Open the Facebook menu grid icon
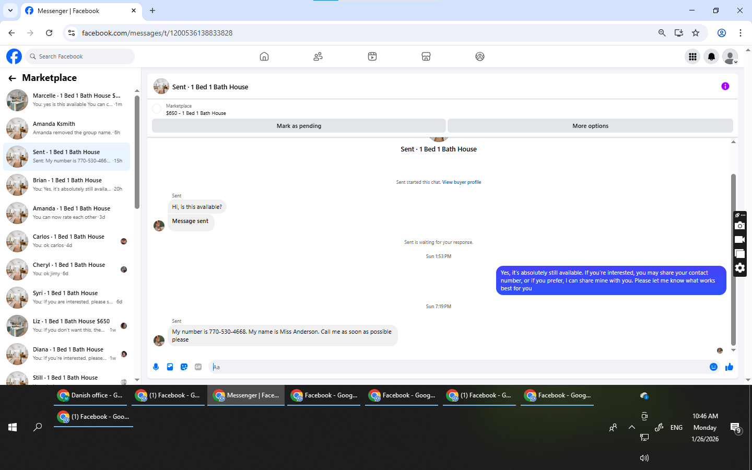752x470 pixels. coord(692,56)
